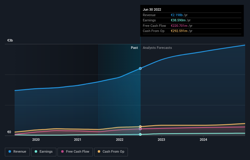Click the teal Earnings data point marker

point(140,134)
